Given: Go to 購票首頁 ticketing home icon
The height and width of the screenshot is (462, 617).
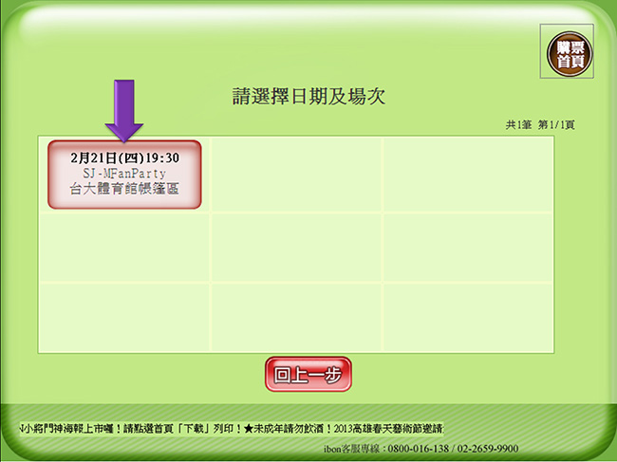Looking at the screenshot, I should pyautogui.click(x=570, y=54).
